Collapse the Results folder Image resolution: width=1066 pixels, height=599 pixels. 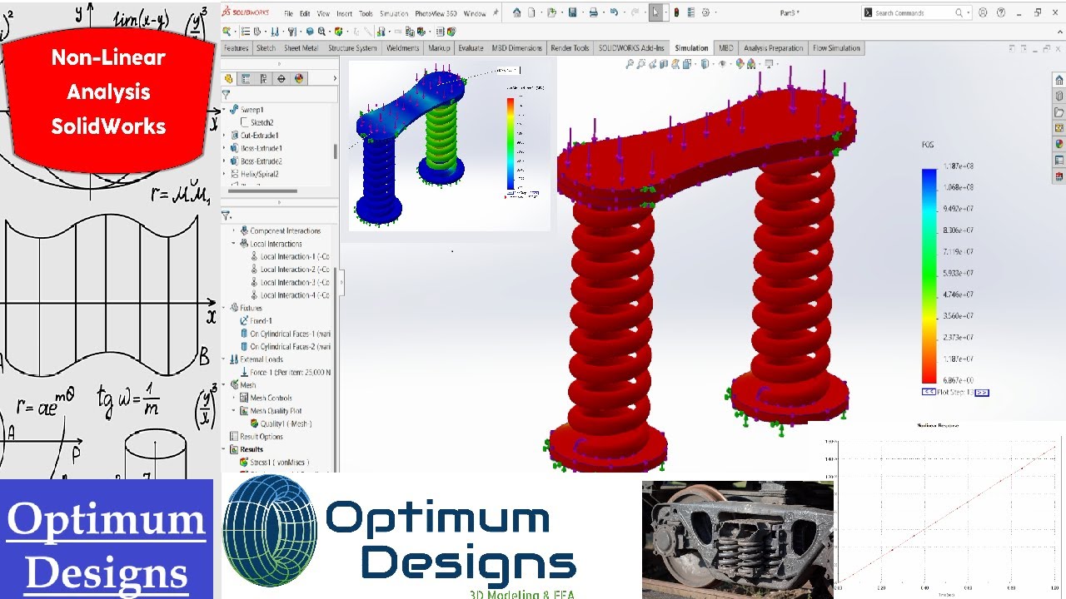(225, 449)
